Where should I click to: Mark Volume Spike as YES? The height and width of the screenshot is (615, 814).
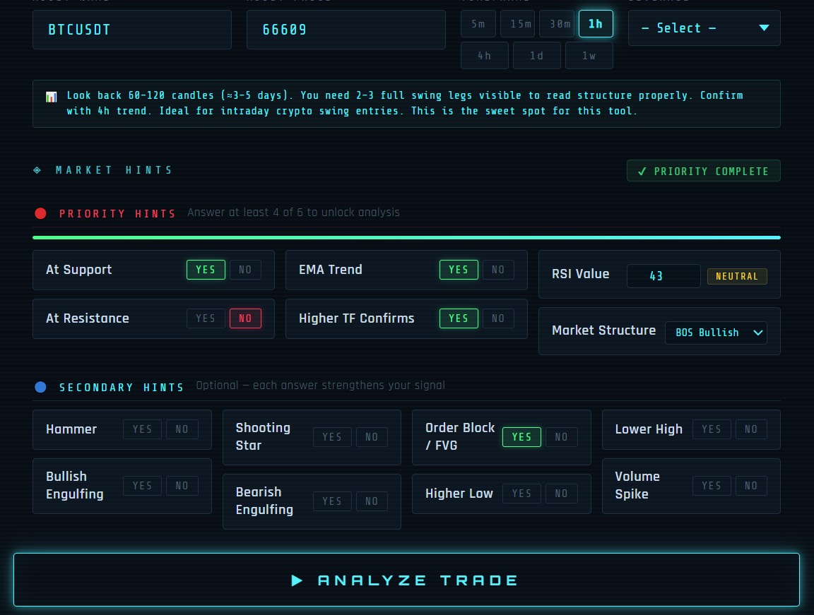click(712, 486)
